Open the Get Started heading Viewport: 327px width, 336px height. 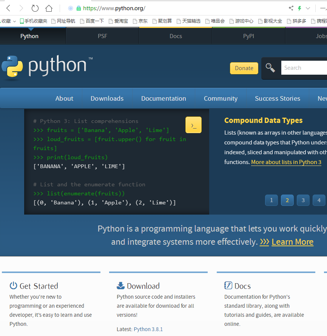39,286
